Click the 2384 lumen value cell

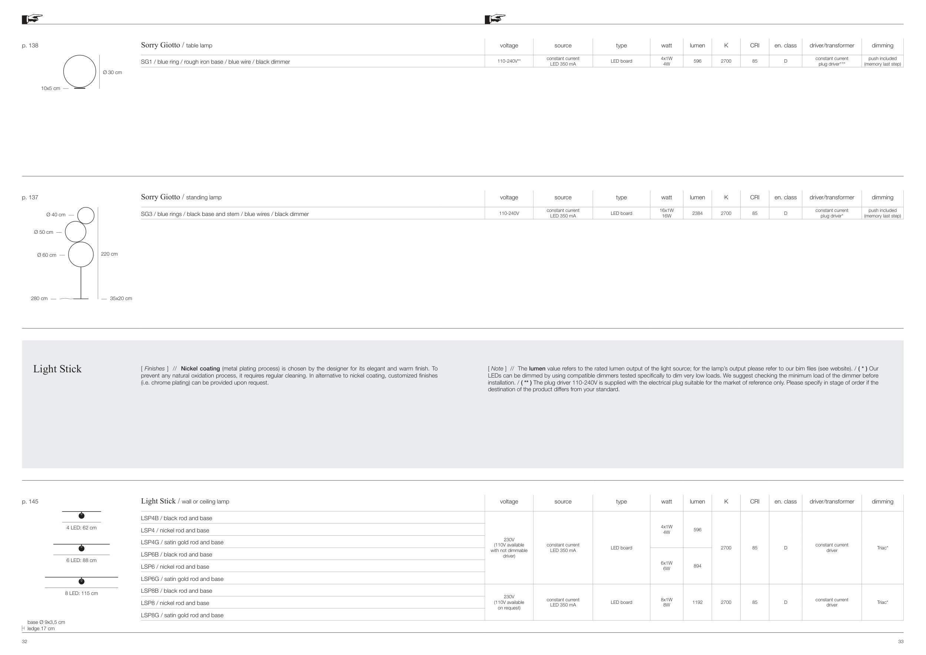[x=697, y=213]
